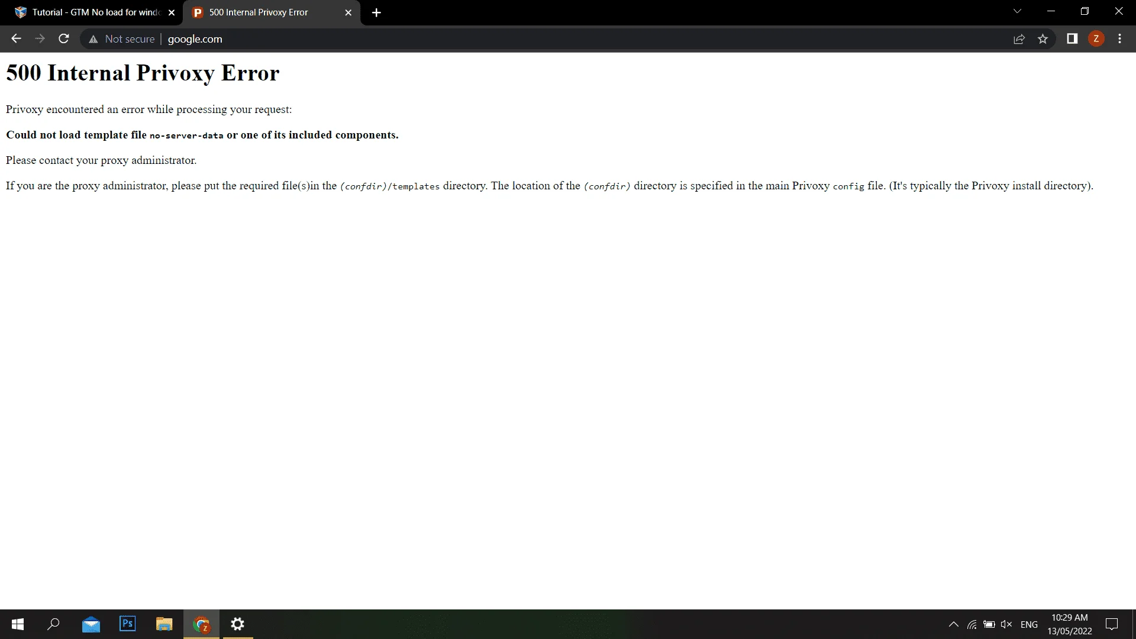
Task: Open the Chrome three-dot menu
Action: pos(1119,39)
